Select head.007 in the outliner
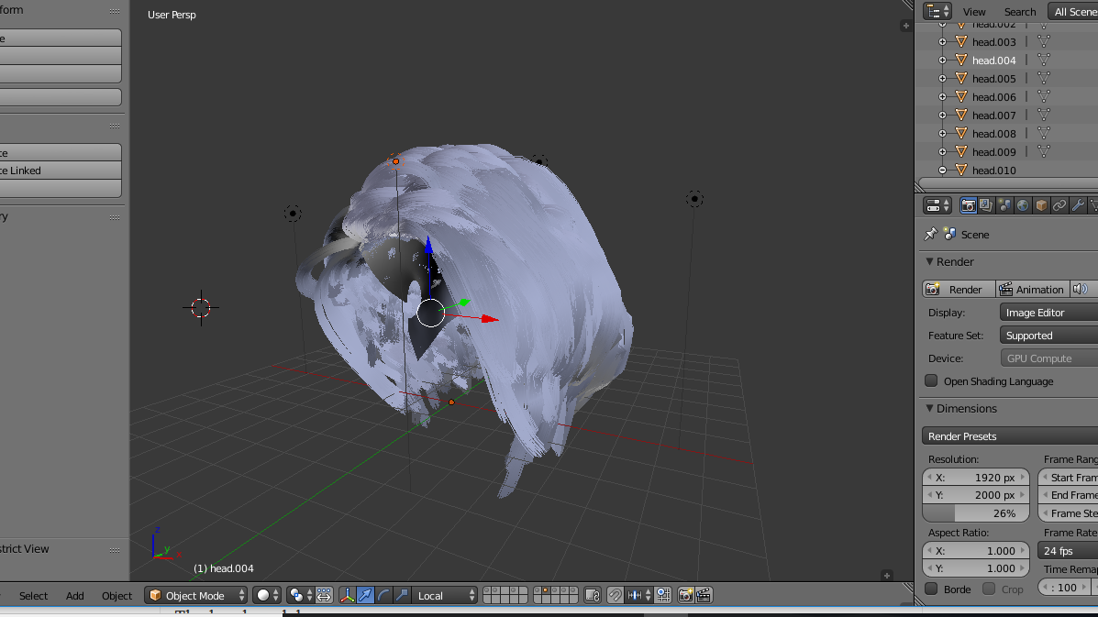 (x=993, y=115)
